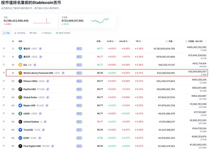This screenshot has height=149, width=212.
Task: Click the purple badge icon next to USDC
Action: tap(41, 57)
